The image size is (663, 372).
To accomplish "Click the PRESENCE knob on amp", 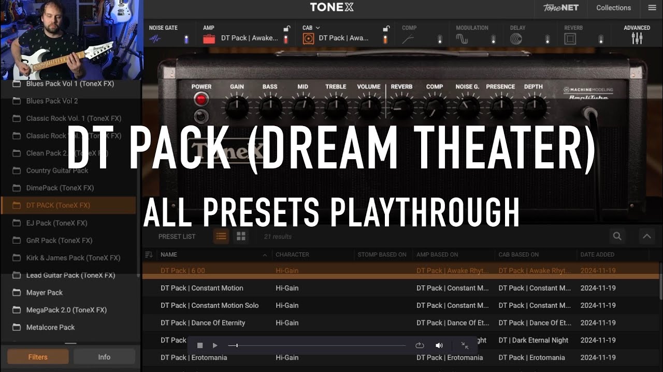I will pos(500,108).
